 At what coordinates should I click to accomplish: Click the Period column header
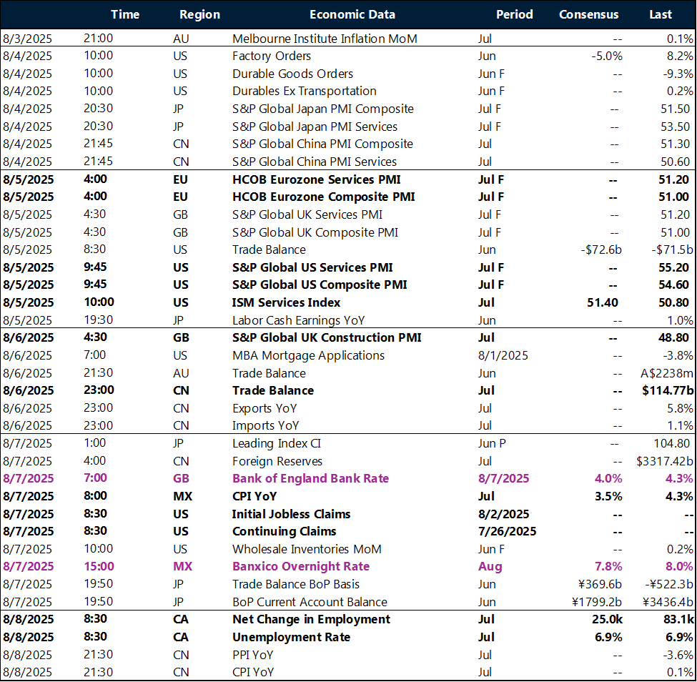[514, 14]
